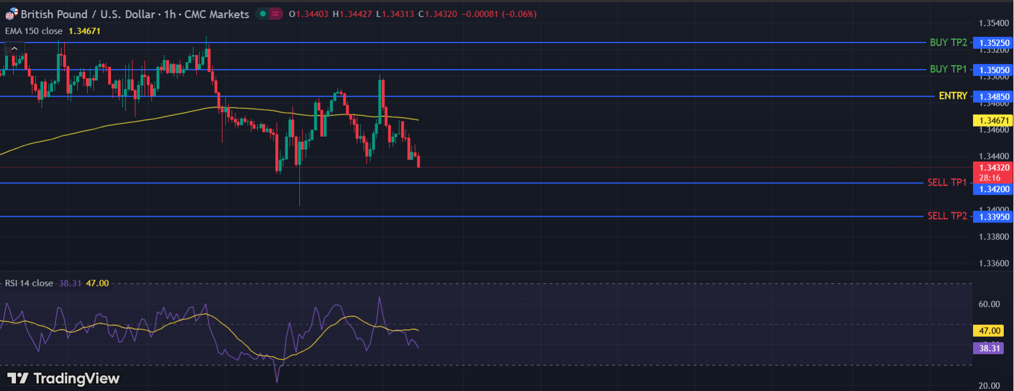Viewport: 1014px width, 391px height.
Task: Click the red current price 1.34320 tag
Action: (x=994, y=168)
